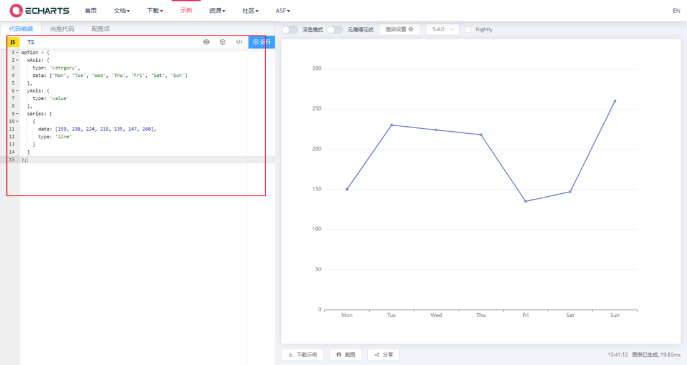Toggle the 深色模式 dark mode switch

pyautogui.click(x=290, y=29)
